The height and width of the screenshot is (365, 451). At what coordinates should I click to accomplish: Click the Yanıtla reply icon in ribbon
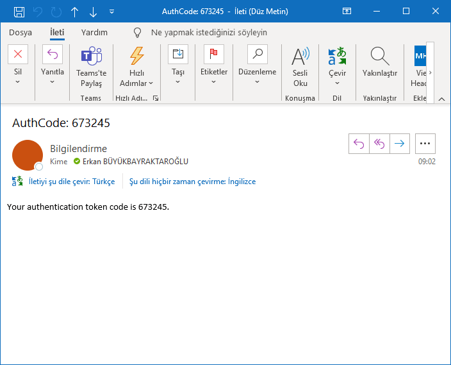(53, 55)
